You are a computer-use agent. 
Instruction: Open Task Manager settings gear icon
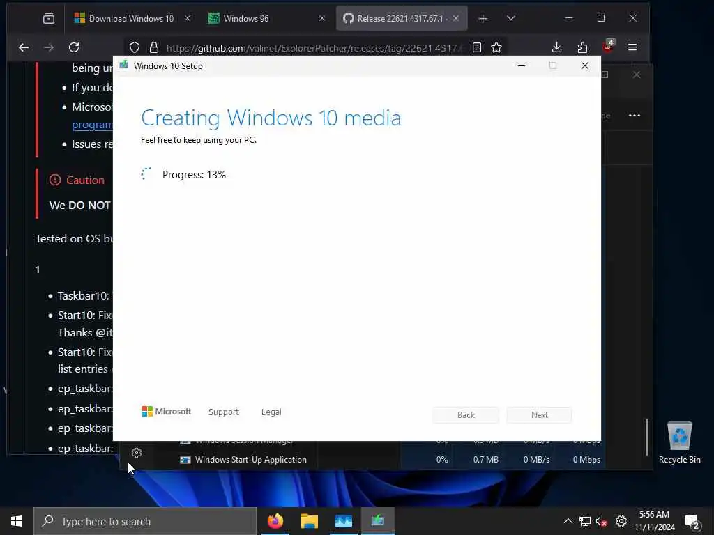137,453
